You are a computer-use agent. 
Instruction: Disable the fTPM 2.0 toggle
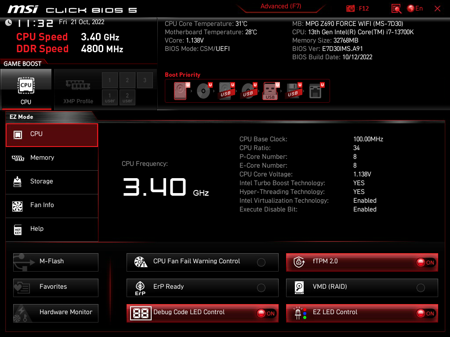[425, 262]
